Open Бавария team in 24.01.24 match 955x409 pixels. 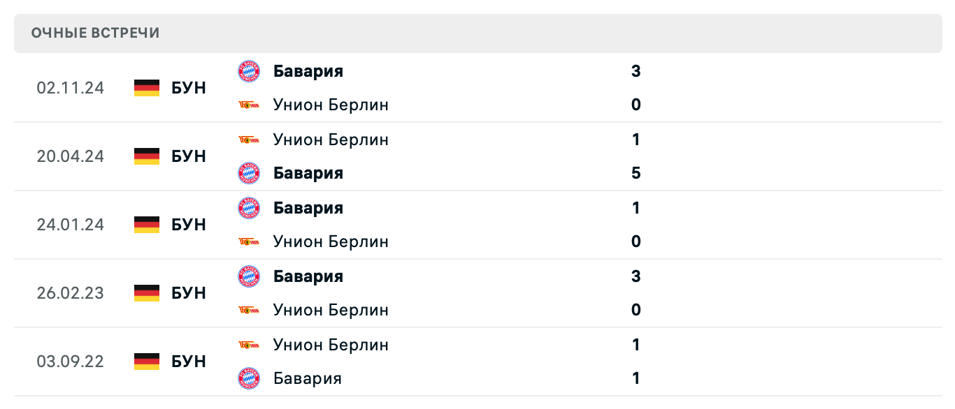(308, 208)
